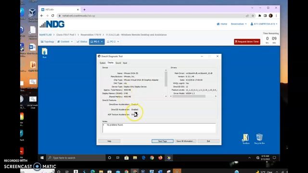The width and height of the screenshot is (308, 173).
Task: Go to Home in NDG header
Action: point(222,24)
